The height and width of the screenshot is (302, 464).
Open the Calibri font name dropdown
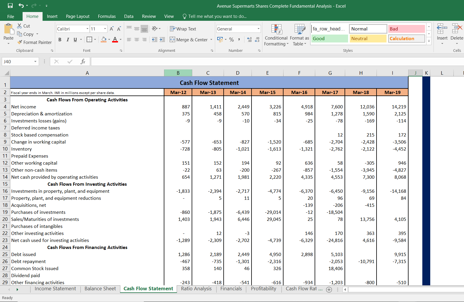(x=87, y=29)
